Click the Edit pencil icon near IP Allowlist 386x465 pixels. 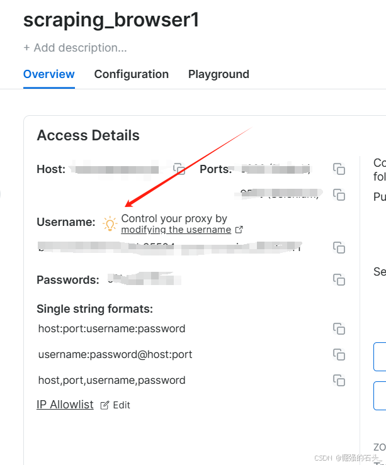point(105,405)
